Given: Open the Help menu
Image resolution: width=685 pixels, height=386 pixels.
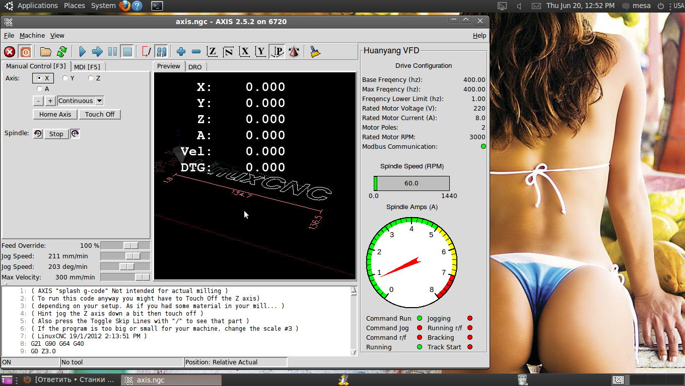Looking at the screenshot, I should click(x=479, y=36).
